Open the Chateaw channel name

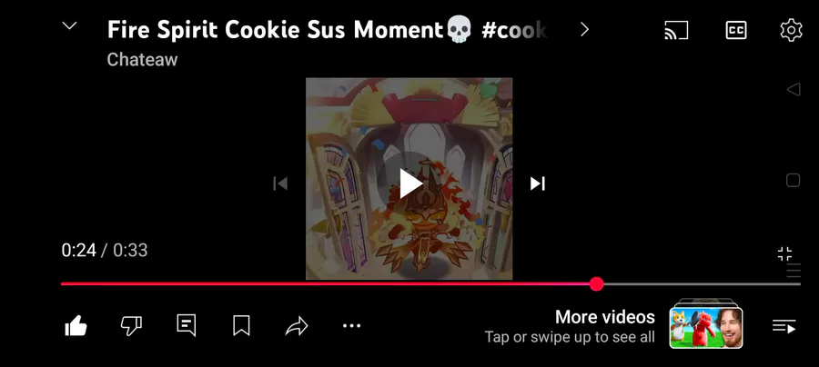(142, 60)
